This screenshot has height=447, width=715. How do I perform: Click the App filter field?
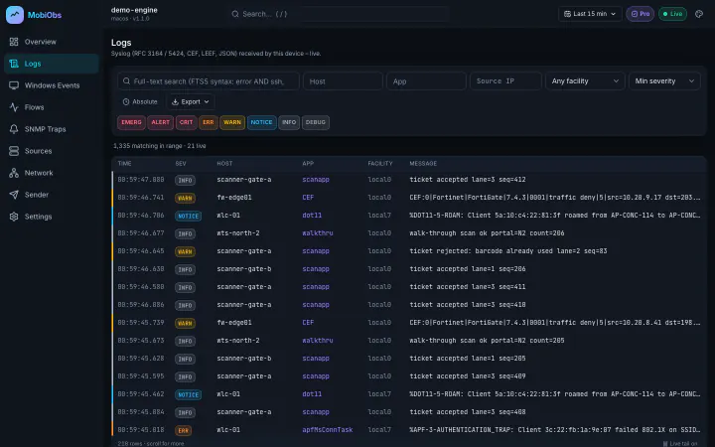click(x=426, y=81)
